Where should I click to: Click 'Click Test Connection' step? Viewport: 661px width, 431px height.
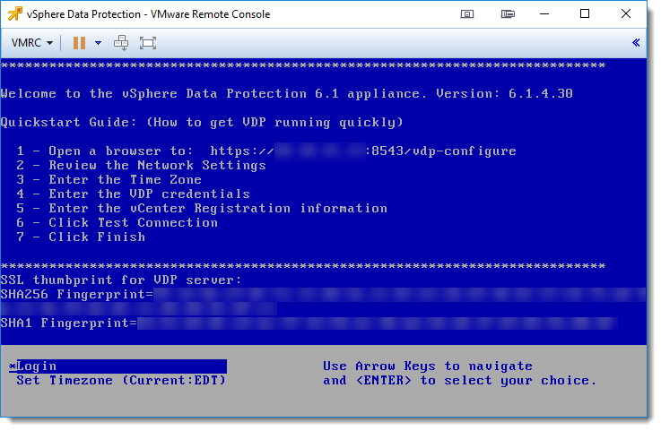[x=134, y=222]
